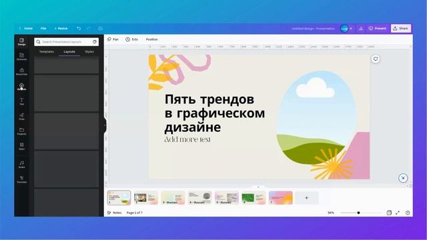Collapse the side panel with the edge arrow handle
The height and width of the screenshot is (240, 427).
point(105,125)
